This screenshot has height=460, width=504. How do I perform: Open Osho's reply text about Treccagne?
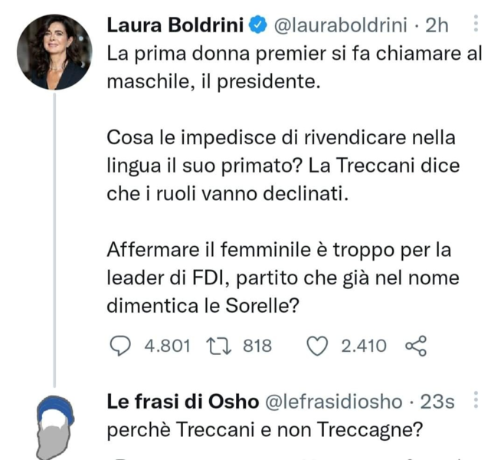click(x=266, y=430)
